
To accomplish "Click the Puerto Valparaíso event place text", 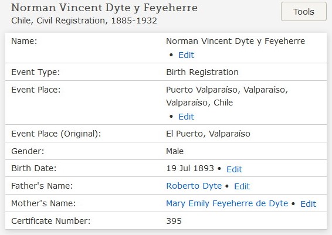I will point(227,96).
